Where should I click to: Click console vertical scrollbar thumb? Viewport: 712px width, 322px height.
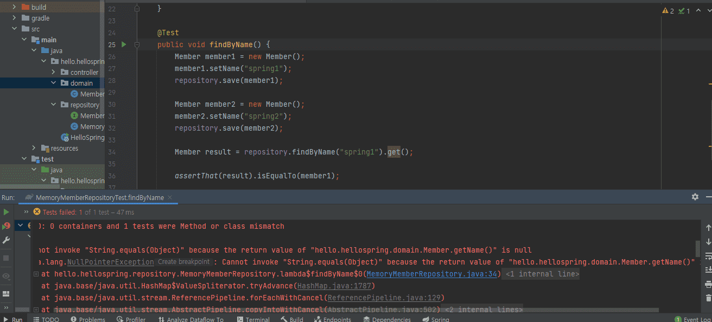click(698, 248)
